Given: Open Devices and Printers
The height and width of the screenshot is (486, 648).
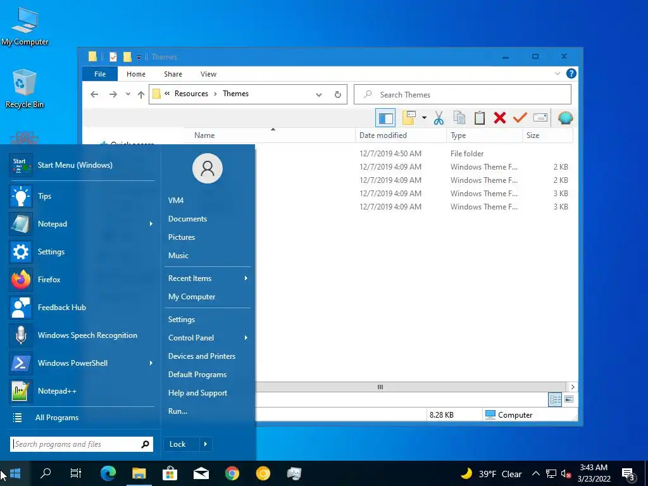Looking at the screenshot, I should pyautogui.click(x=202, y=356).
